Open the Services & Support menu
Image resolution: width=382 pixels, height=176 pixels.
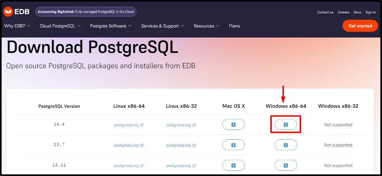[x=162, y=26]
